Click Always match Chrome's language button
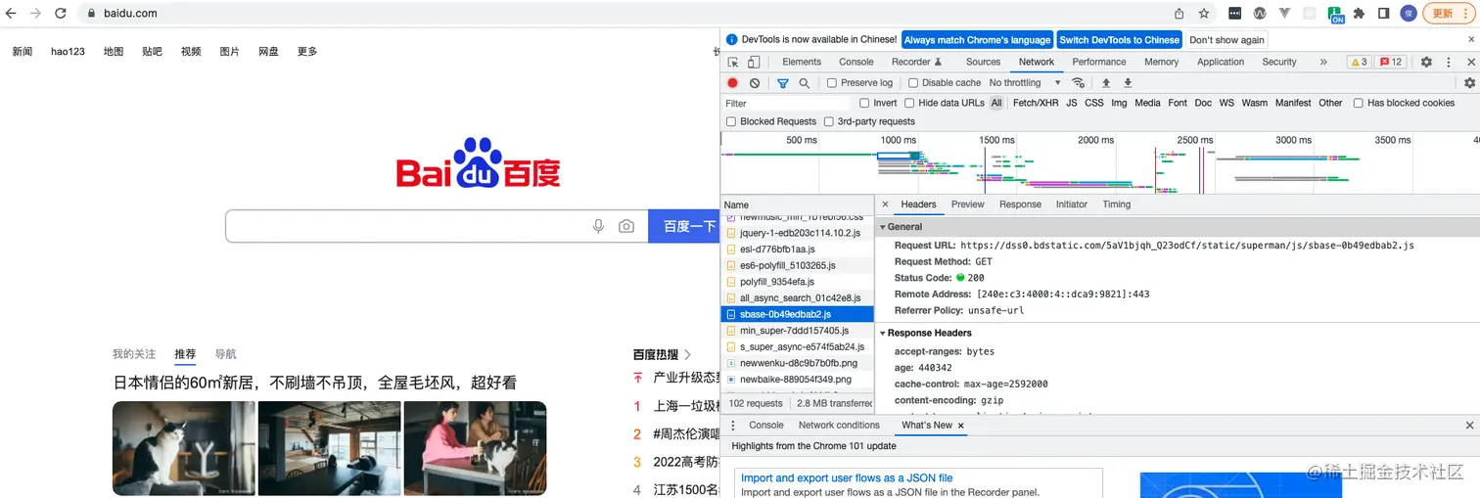 coord(977,40)
